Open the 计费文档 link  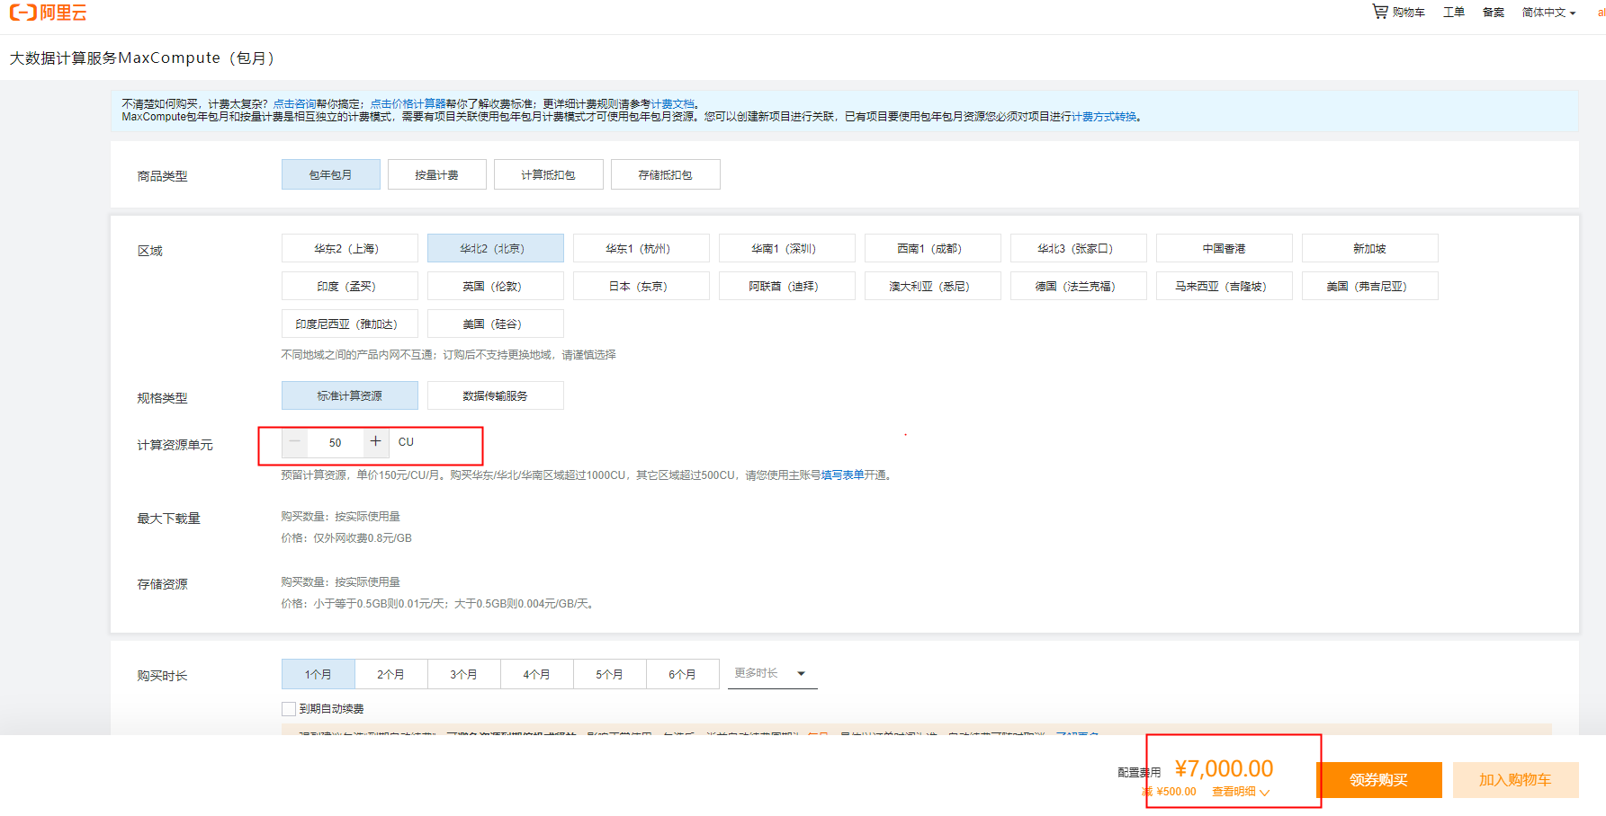672,104
